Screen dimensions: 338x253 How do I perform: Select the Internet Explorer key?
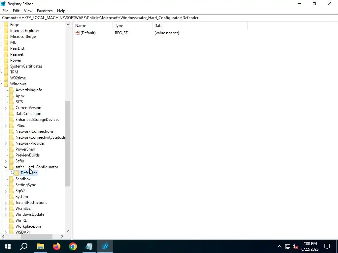(x=24, y=31)
